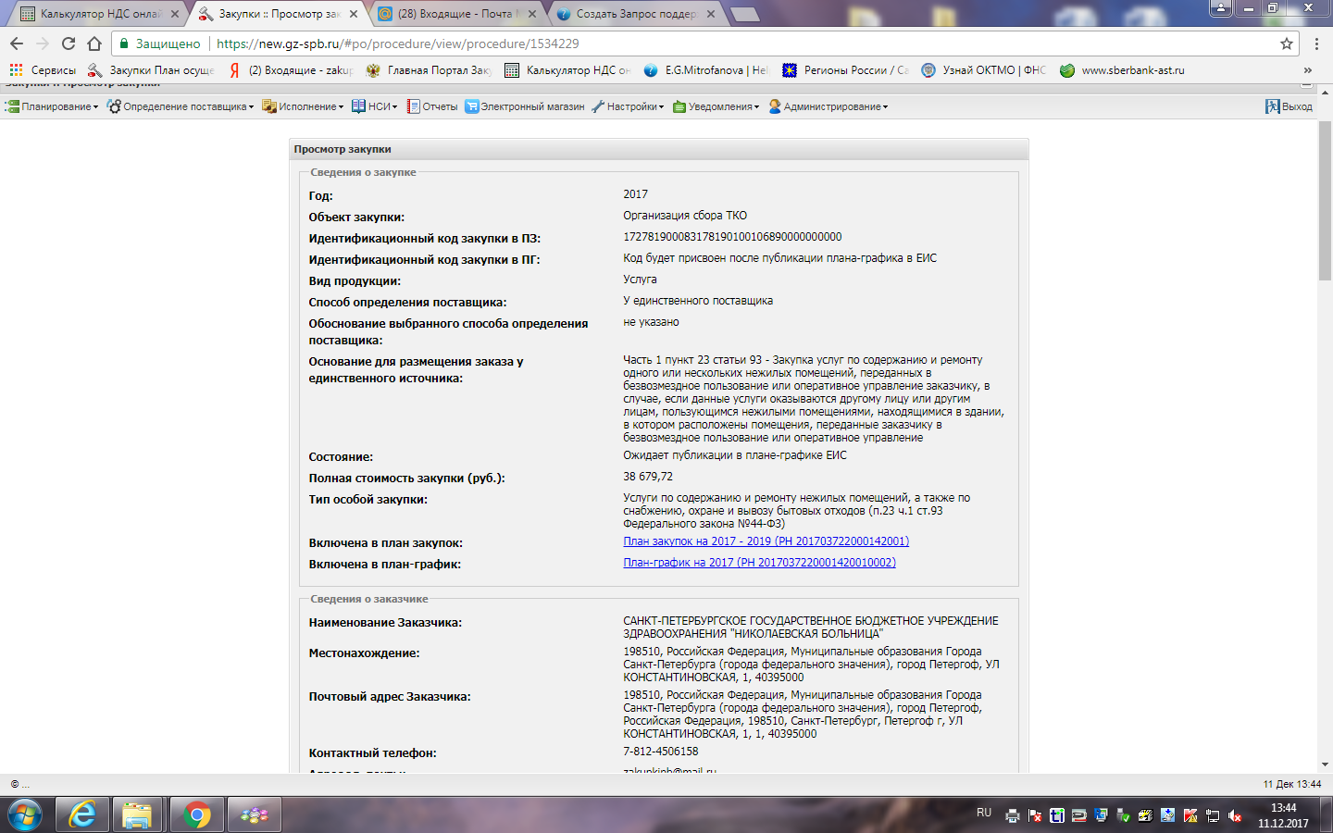Go to the browser home page
The width and height of the screenshot is (1333, 833).
click(94, 44)
